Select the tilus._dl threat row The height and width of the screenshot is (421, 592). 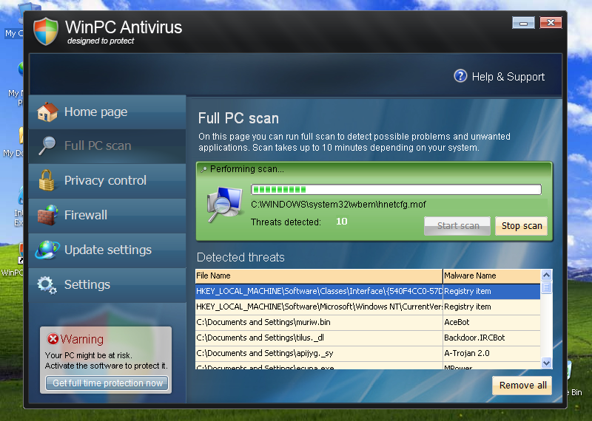pos(368,338)
